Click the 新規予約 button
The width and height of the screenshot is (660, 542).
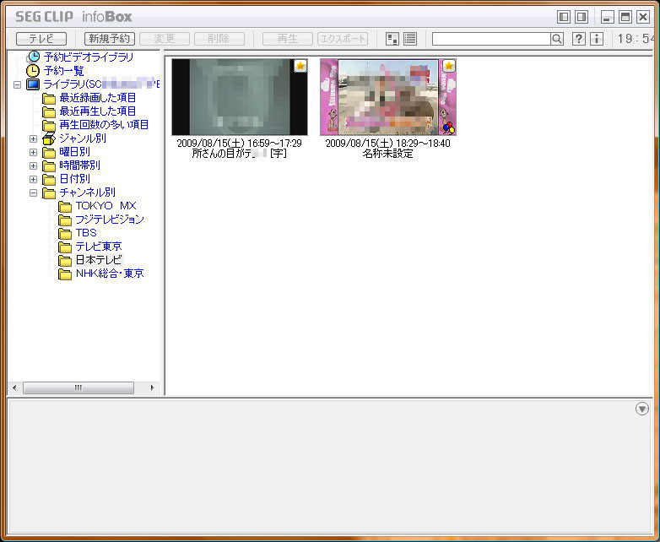[110, 39]
